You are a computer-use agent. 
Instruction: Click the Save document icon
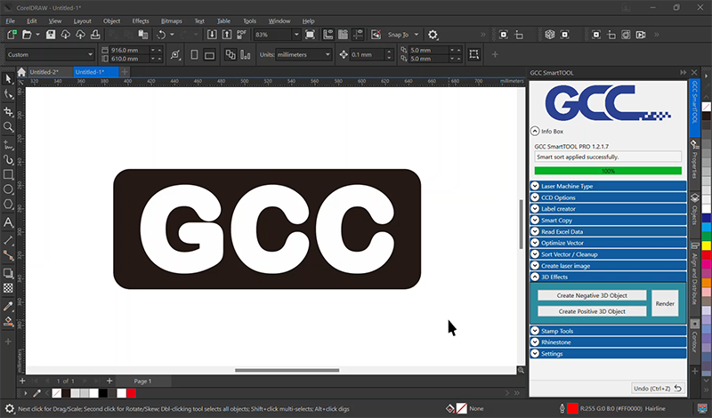pos(52,35)
